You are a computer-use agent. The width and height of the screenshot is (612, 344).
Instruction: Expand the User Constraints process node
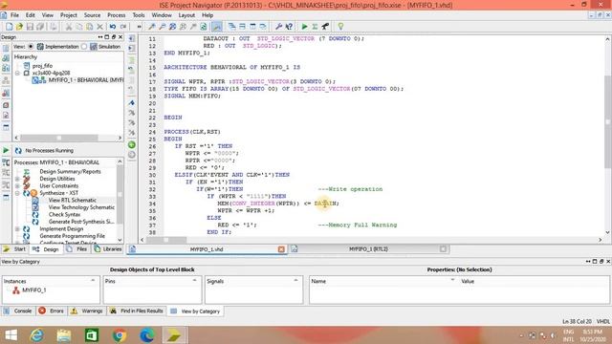point(17,186)
